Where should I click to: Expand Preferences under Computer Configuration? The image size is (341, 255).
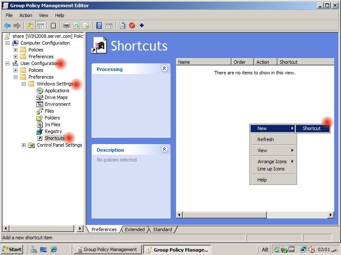15,57
